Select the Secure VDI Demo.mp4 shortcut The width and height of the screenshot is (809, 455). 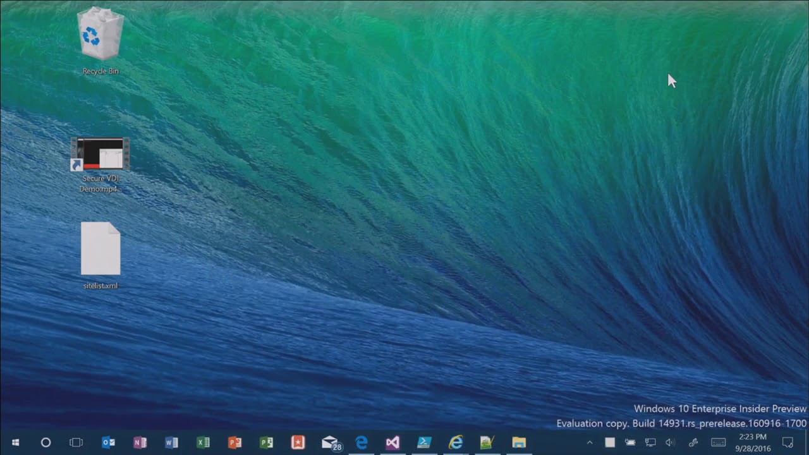point(100,165)
